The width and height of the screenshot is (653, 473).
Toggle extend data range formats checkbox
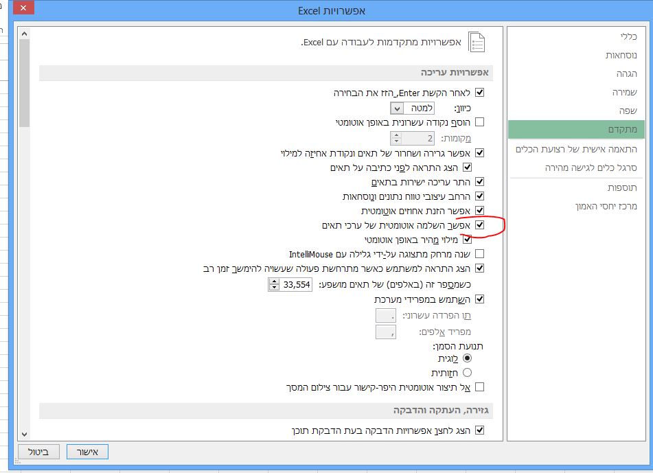coord(480,196)
